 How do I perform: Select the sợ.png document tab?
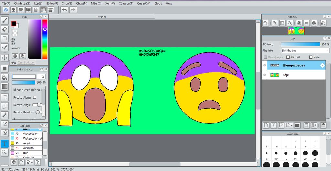[x=102, y=16]
